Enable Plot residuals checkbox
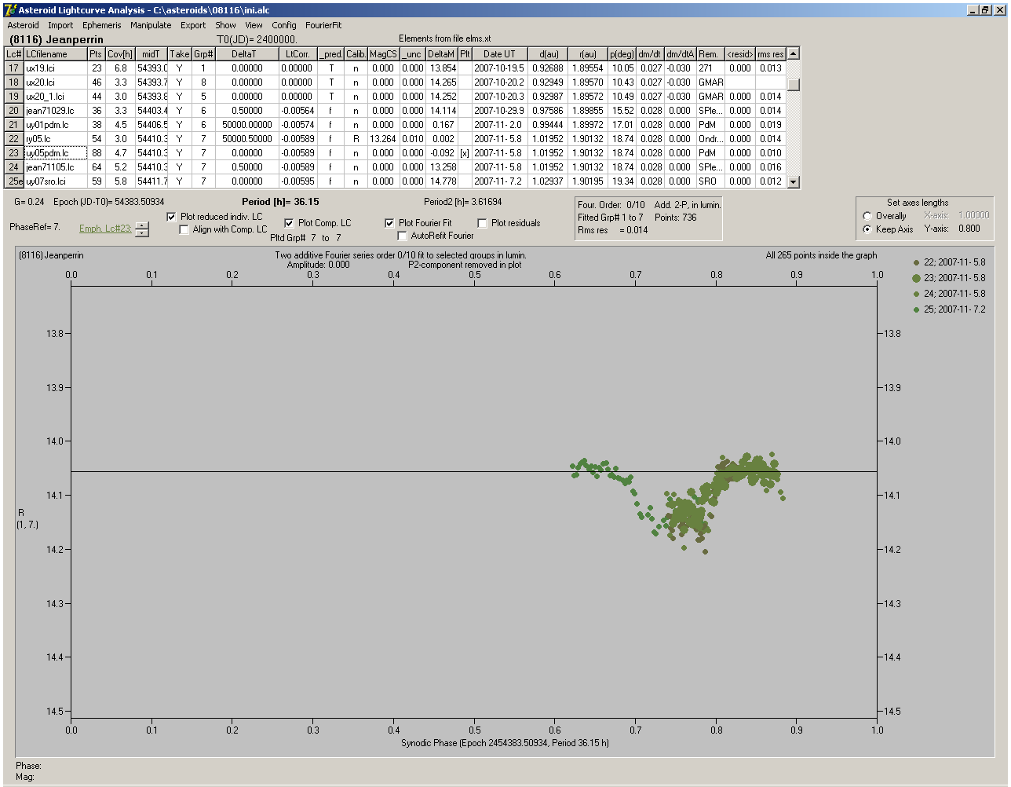 [x=482, y=223]
